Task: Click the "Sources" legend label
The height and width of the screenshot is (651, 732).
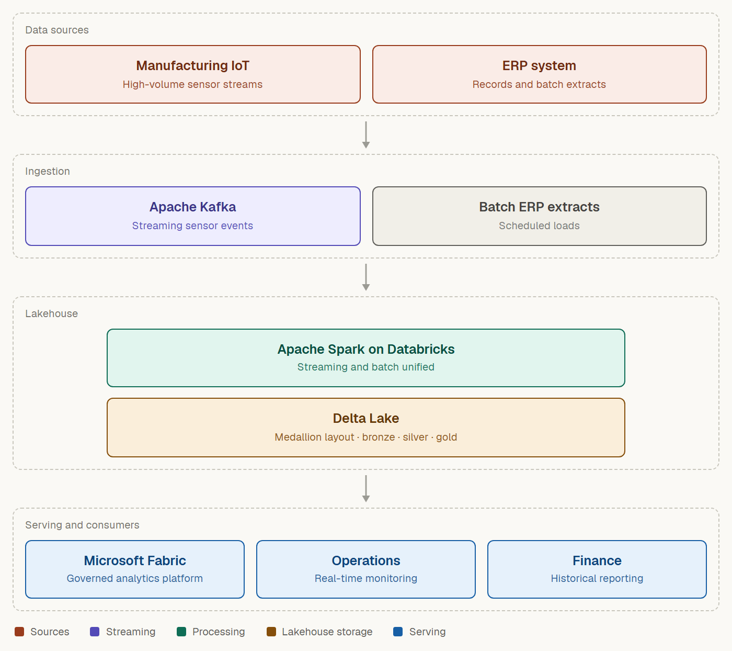Action: 50,632
